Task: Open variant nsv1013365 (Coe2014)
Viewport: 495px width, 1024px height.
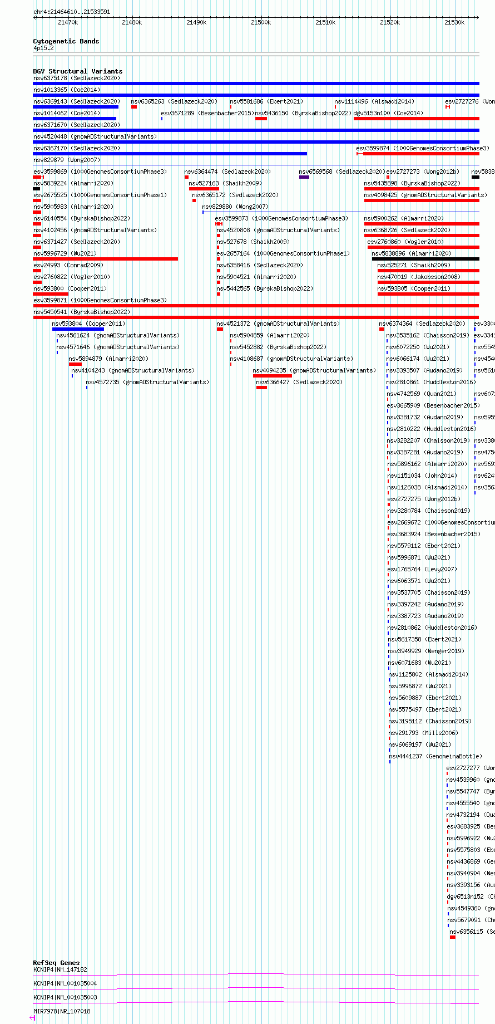Action: point(66,90)
